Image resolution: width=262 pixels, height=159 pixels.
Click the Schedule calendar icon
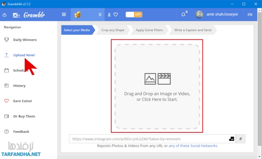(6, 70)
